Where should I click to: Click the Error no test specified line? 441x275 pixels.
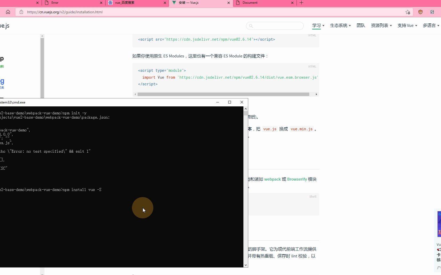pos(45,151)
